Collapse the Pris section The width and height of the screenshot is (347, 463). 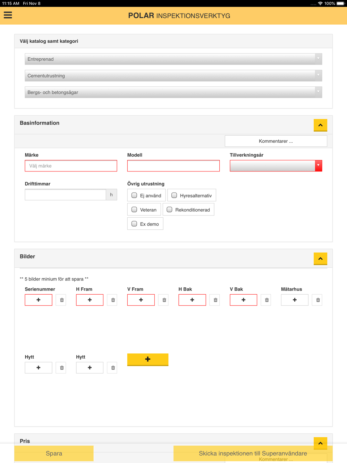pyautogui.click(x=320, y=443)
